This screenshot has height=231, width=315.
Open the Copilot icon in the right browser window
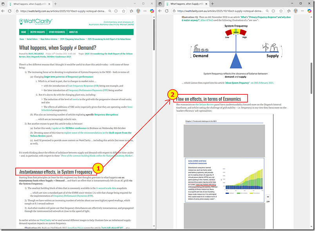(x=310, y=11)
